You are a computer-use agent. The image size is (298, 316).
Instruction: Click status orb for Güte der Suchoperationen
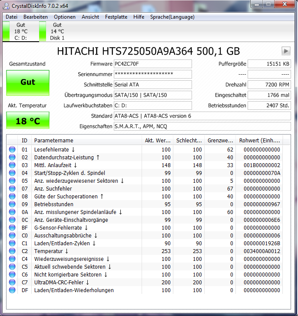(x=12, y=196)
